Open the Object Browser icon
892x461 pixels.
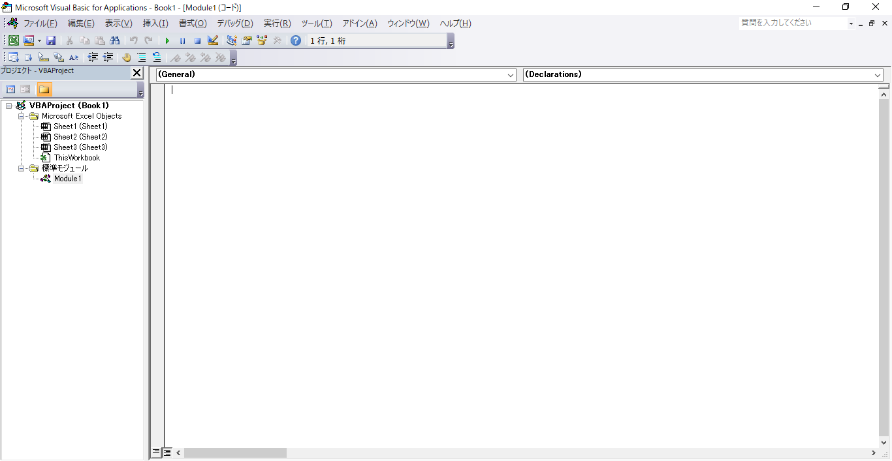click(262, 40)
